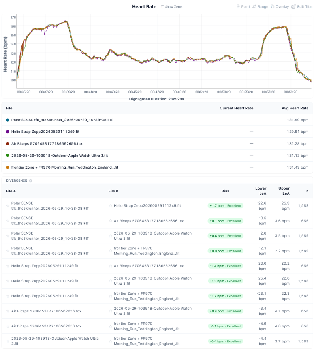Click the 00:39:20 time axis label
Image resolution: width=316 pixels, height=350 pixels.
(68, 92)
